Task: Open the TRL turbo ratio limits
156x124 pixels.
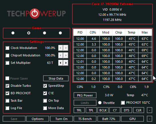Action: 79,110
